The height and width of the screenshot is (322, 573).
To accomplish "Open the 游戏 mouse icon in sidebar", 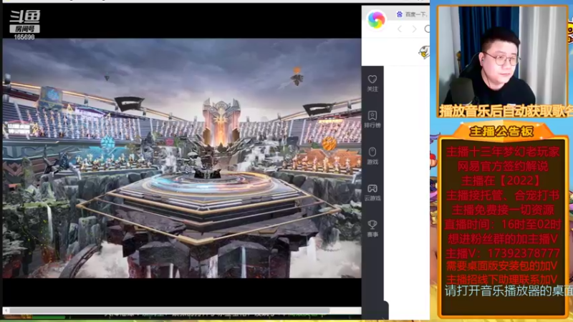I will (372, 152).
